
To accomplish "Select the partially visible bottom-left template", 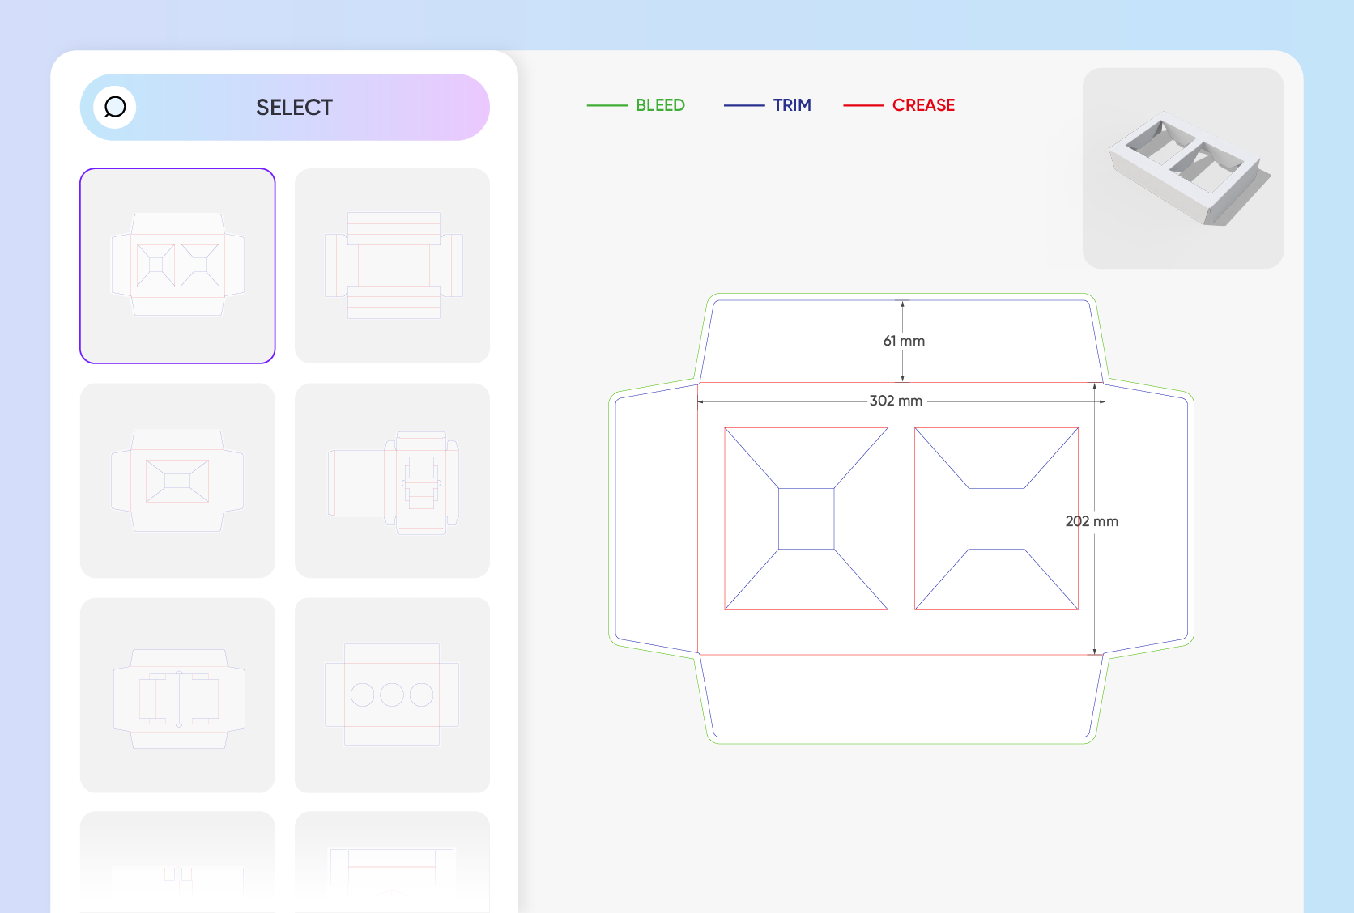I will pos(177,862).
